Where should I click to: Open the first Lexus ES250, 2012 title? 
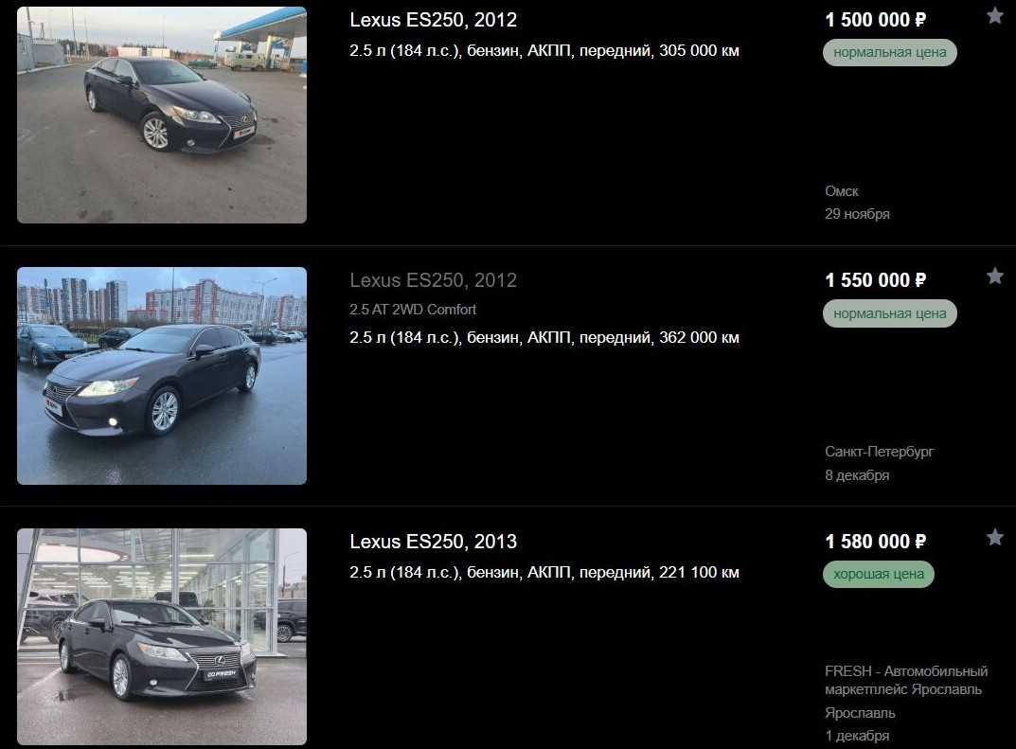[434, 20]
